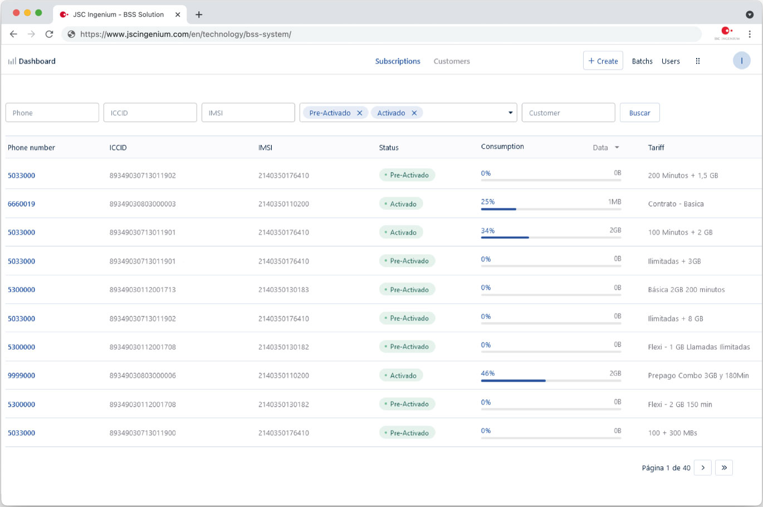Open the Batchs menu item
This screenshot has width=763, height=507.
click(x=642, y=61)
